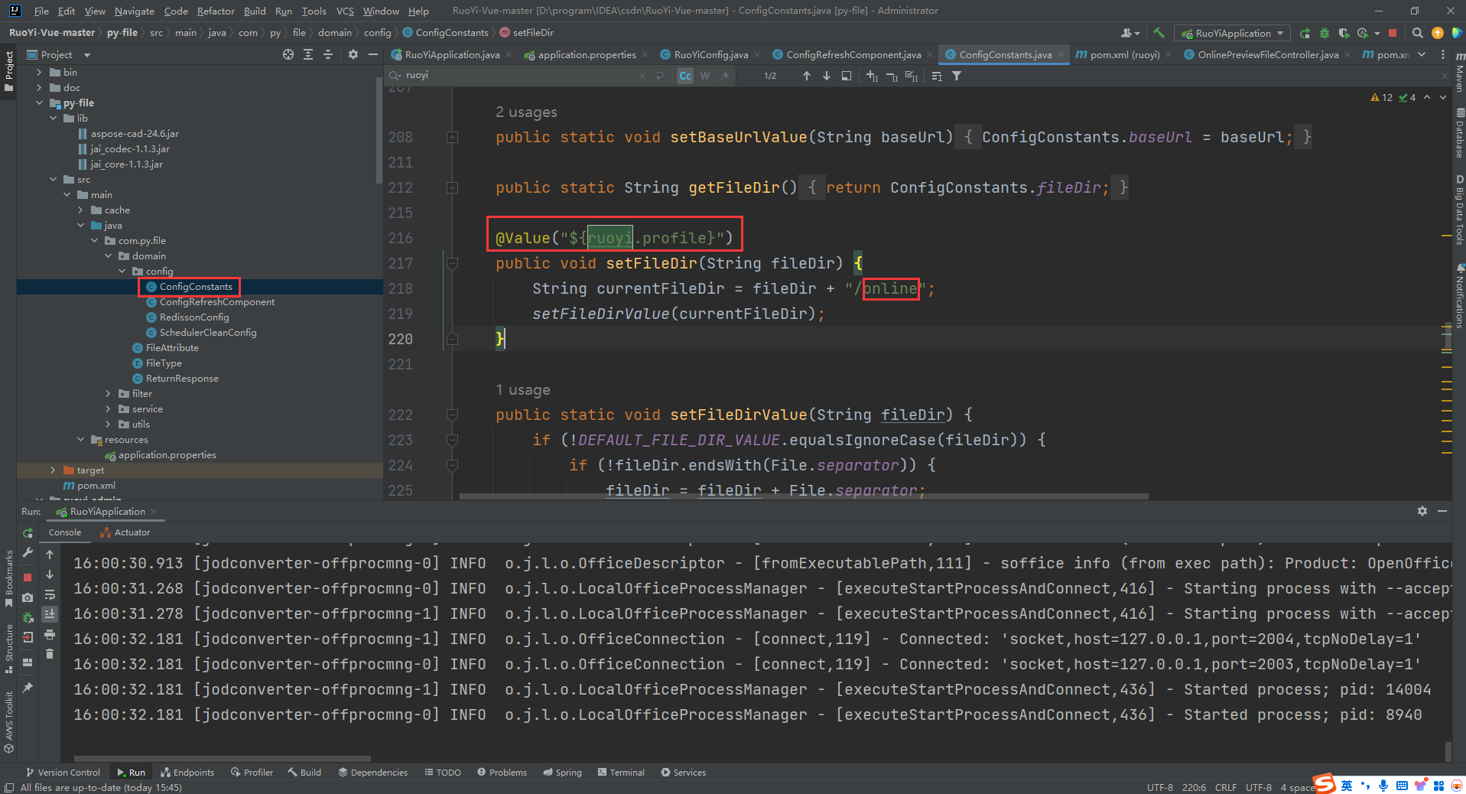Image resolution: width=1466 pixels, height=794 pixels.
Task: Fold setFileDir method at line 217
Action: click(452, 263)
